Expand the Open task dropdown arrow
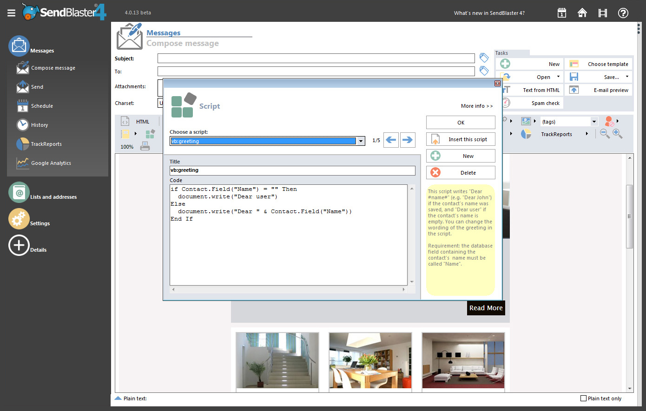The image size is (646, 411). click(558, 77)
